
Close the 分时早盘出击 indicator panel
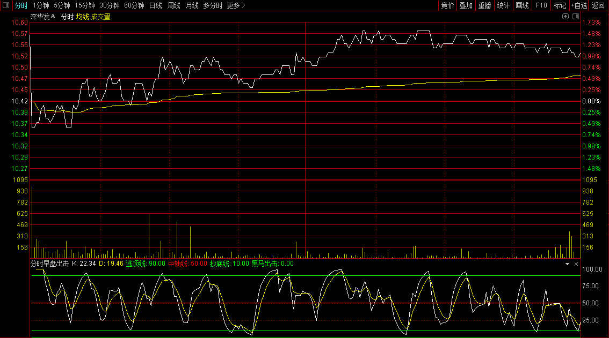pyautogui.click(x=576, y=264)
